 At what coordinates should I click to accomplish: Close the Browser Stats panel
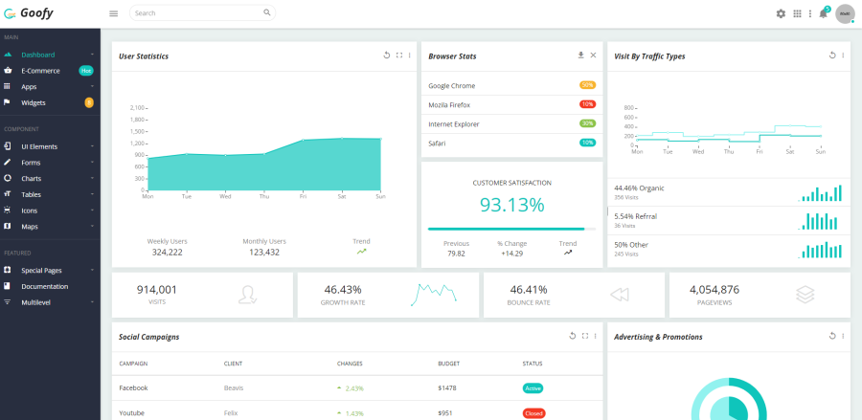(593, 55)
